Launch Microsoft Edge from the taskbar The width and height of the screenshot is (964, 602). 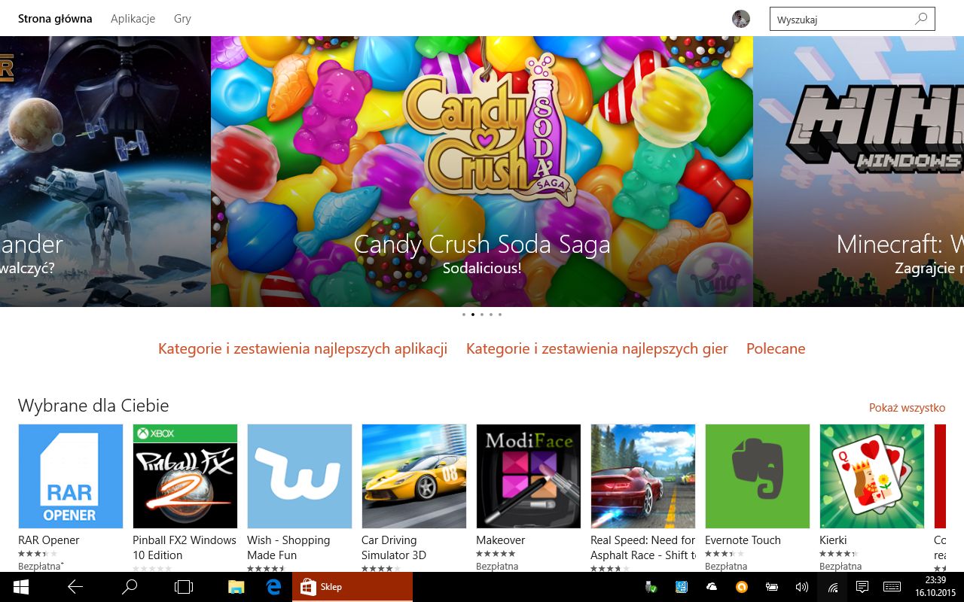click(x=273, y=587)
